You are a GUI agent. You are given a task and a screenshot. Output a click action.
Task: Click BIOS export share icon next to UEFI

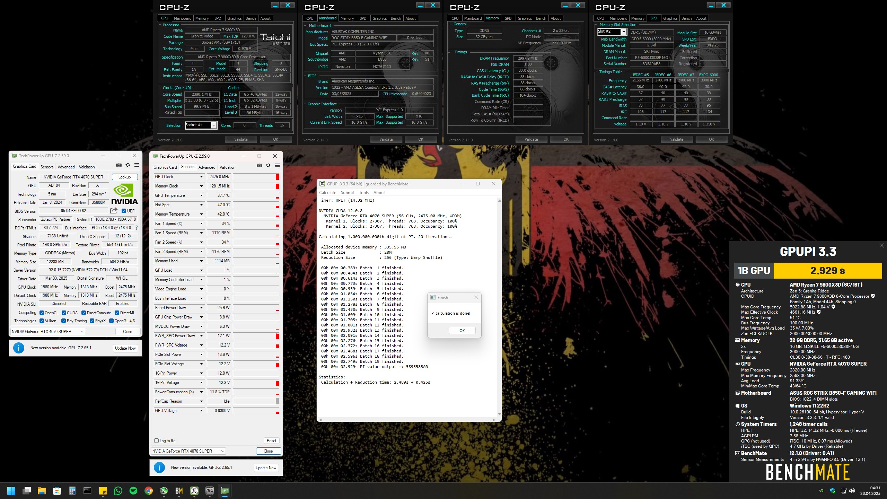coord(114,211)
